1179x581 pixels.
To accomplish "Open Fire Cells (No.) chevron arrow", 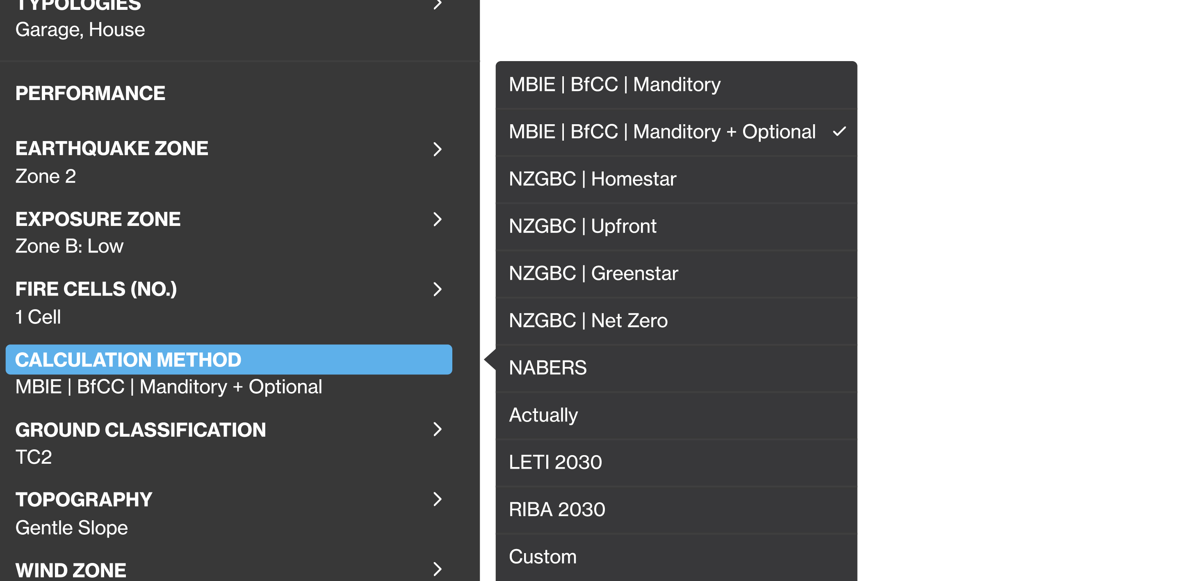I will 437,289.
